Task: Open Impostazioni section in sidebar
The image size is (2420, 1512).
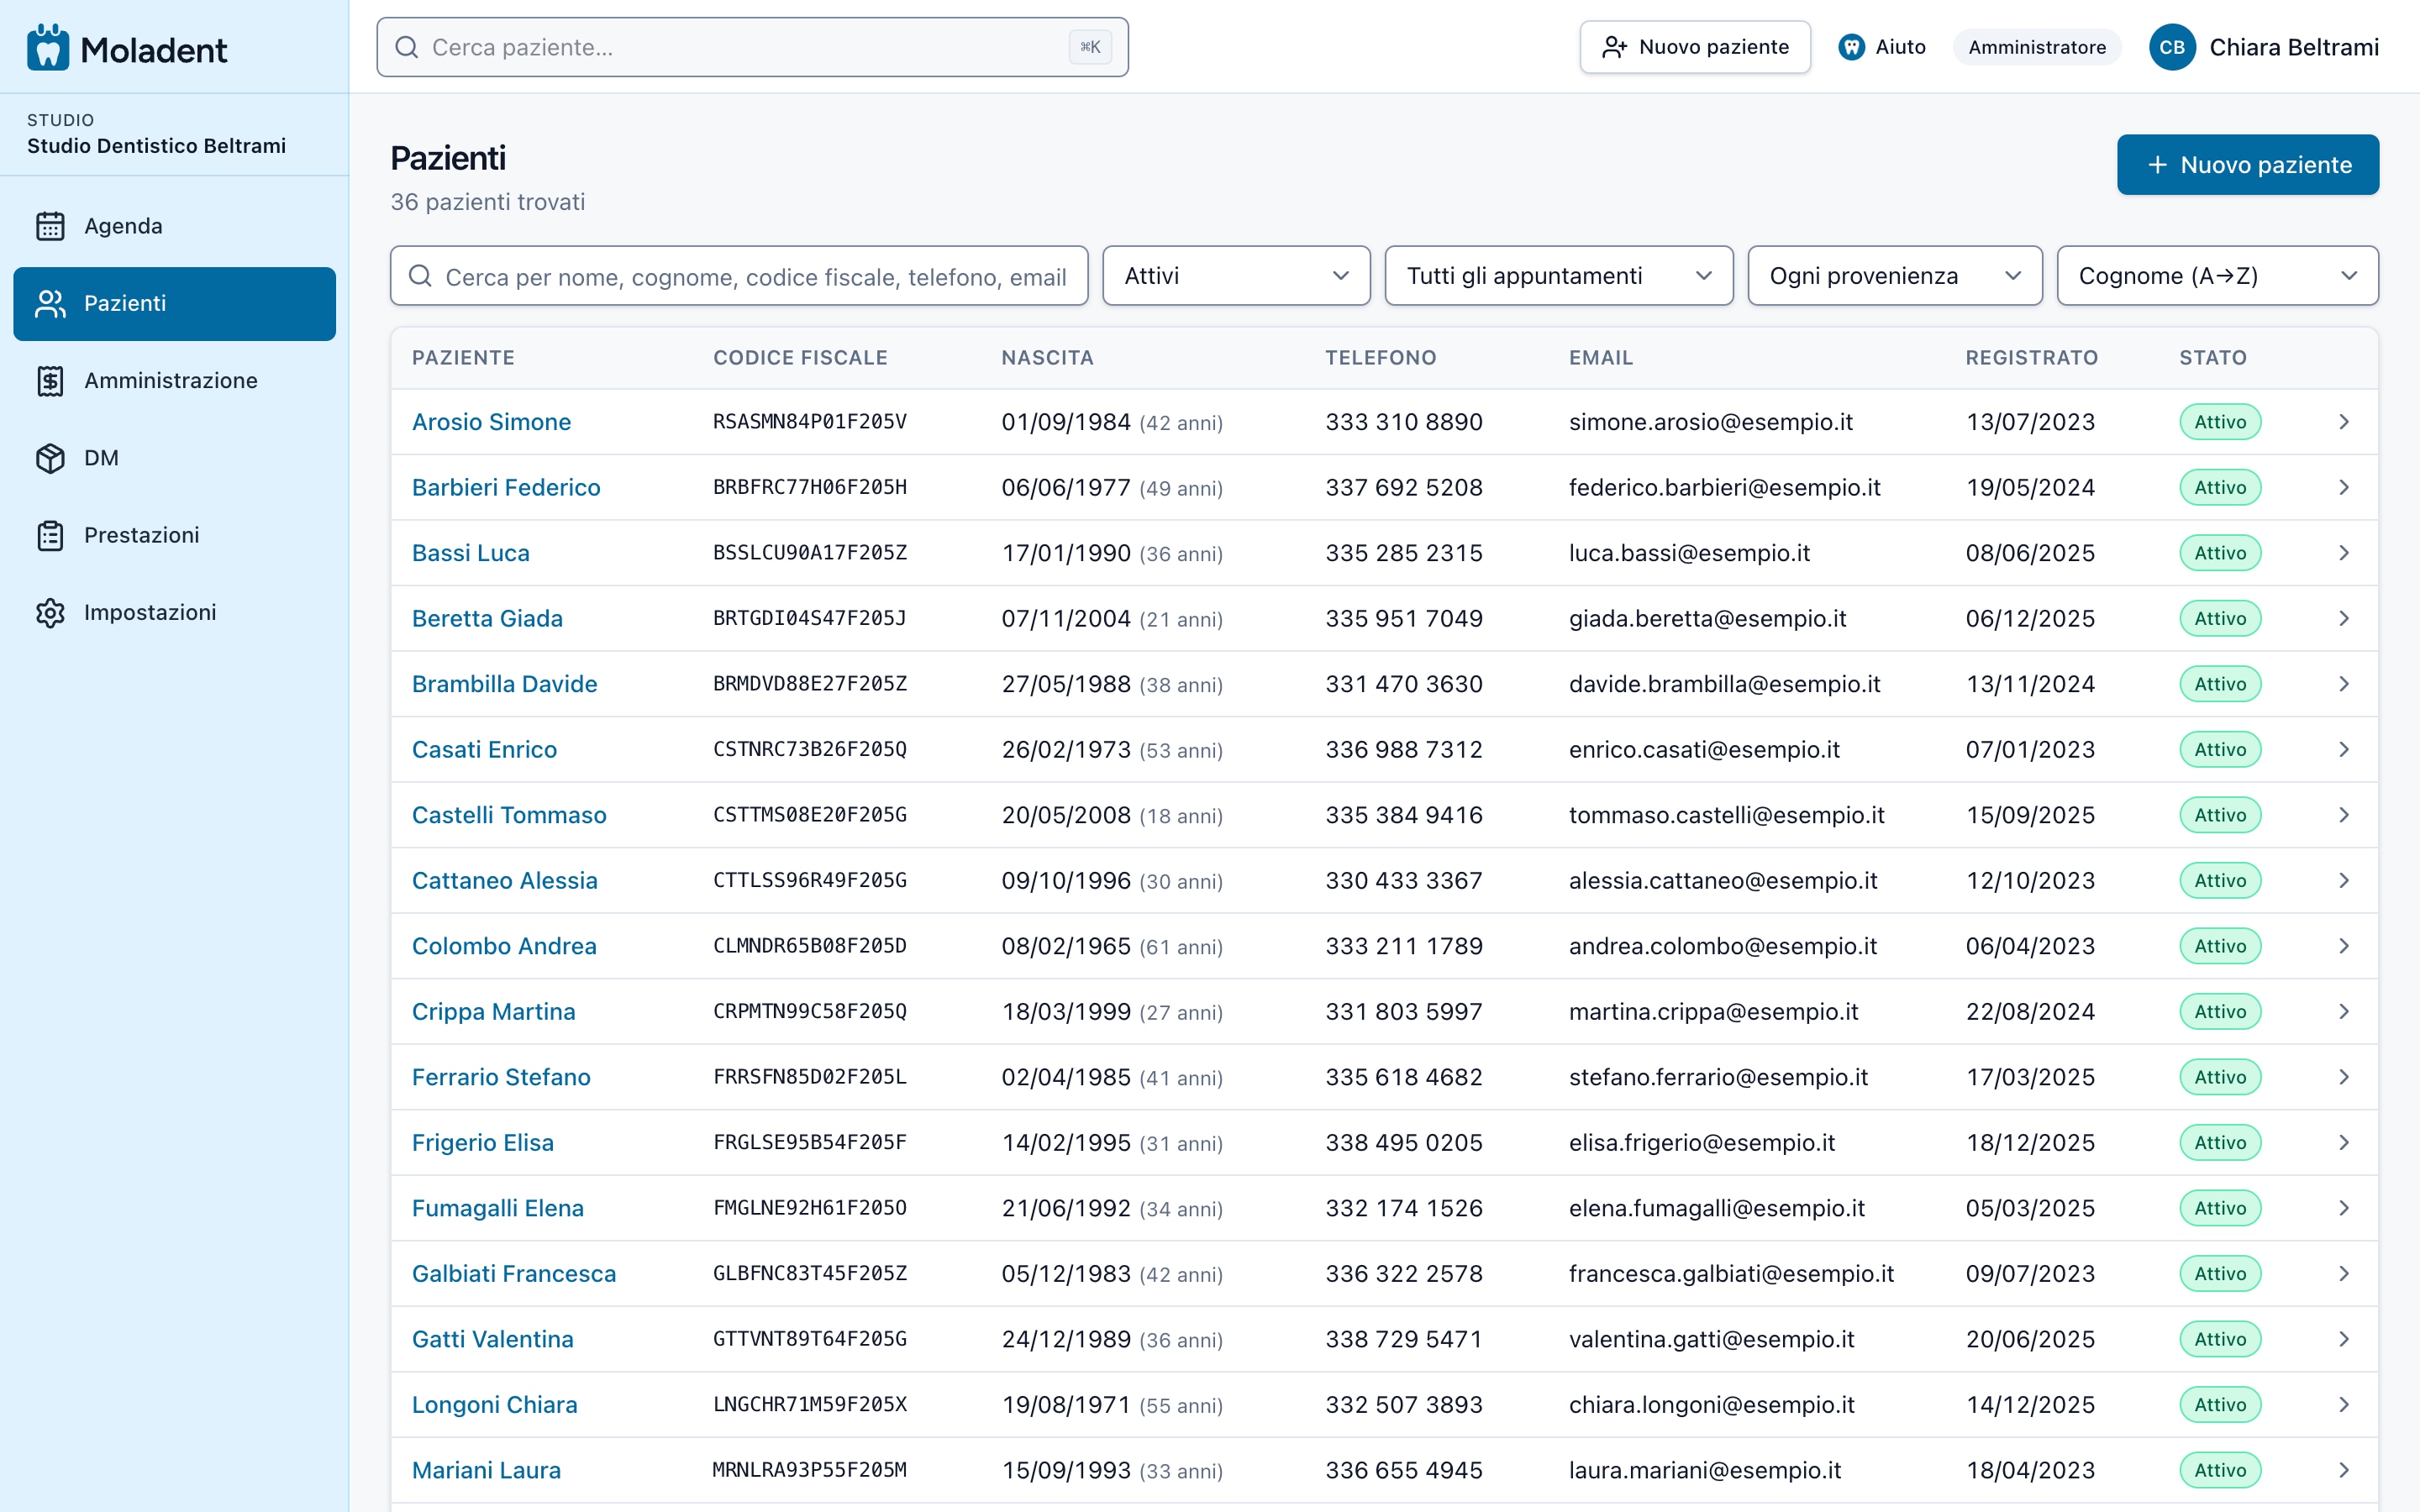Action: [174, 612]
